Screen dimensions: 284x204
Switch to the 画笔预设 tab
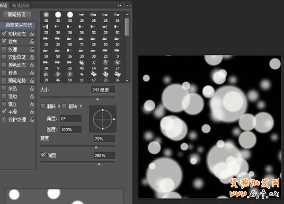click(x=20, y=5)
